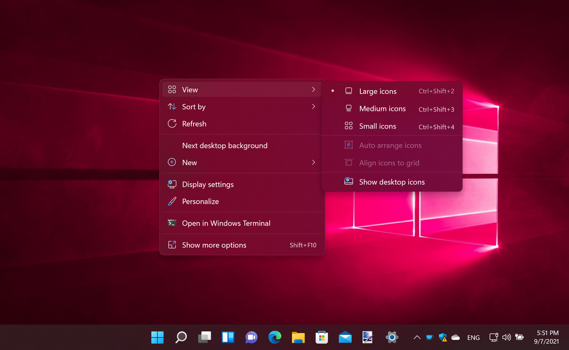Choose Show more options from the menu

214,245
